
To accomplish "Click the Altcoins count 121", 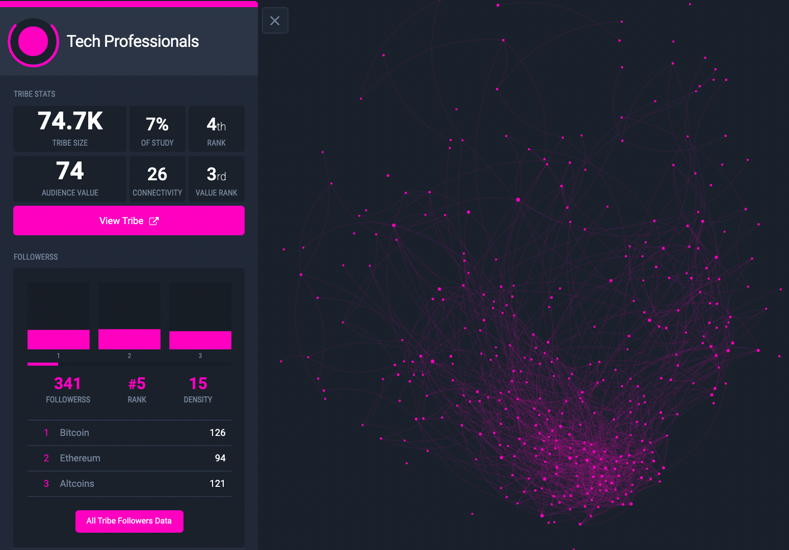I will coord(218,484).
